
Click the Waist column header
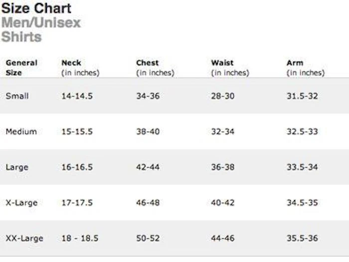(x=222, y=63)
